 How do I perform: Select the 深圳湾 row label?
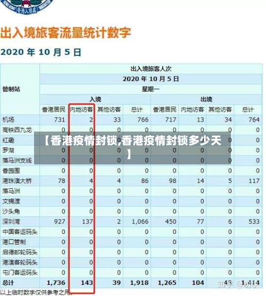tap(11, 222)
